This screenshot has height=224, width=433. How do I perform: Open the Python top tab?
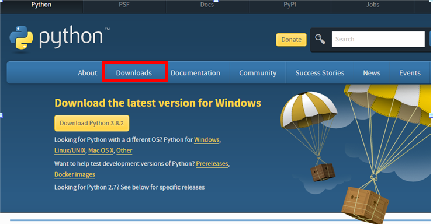click(x=41, y=5)
